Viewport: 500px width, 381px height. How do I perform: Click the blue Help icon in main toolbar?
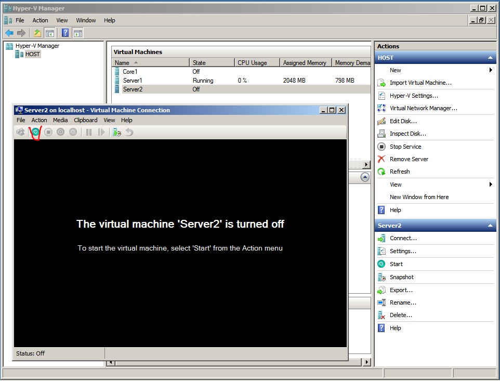tap(65, 33)
